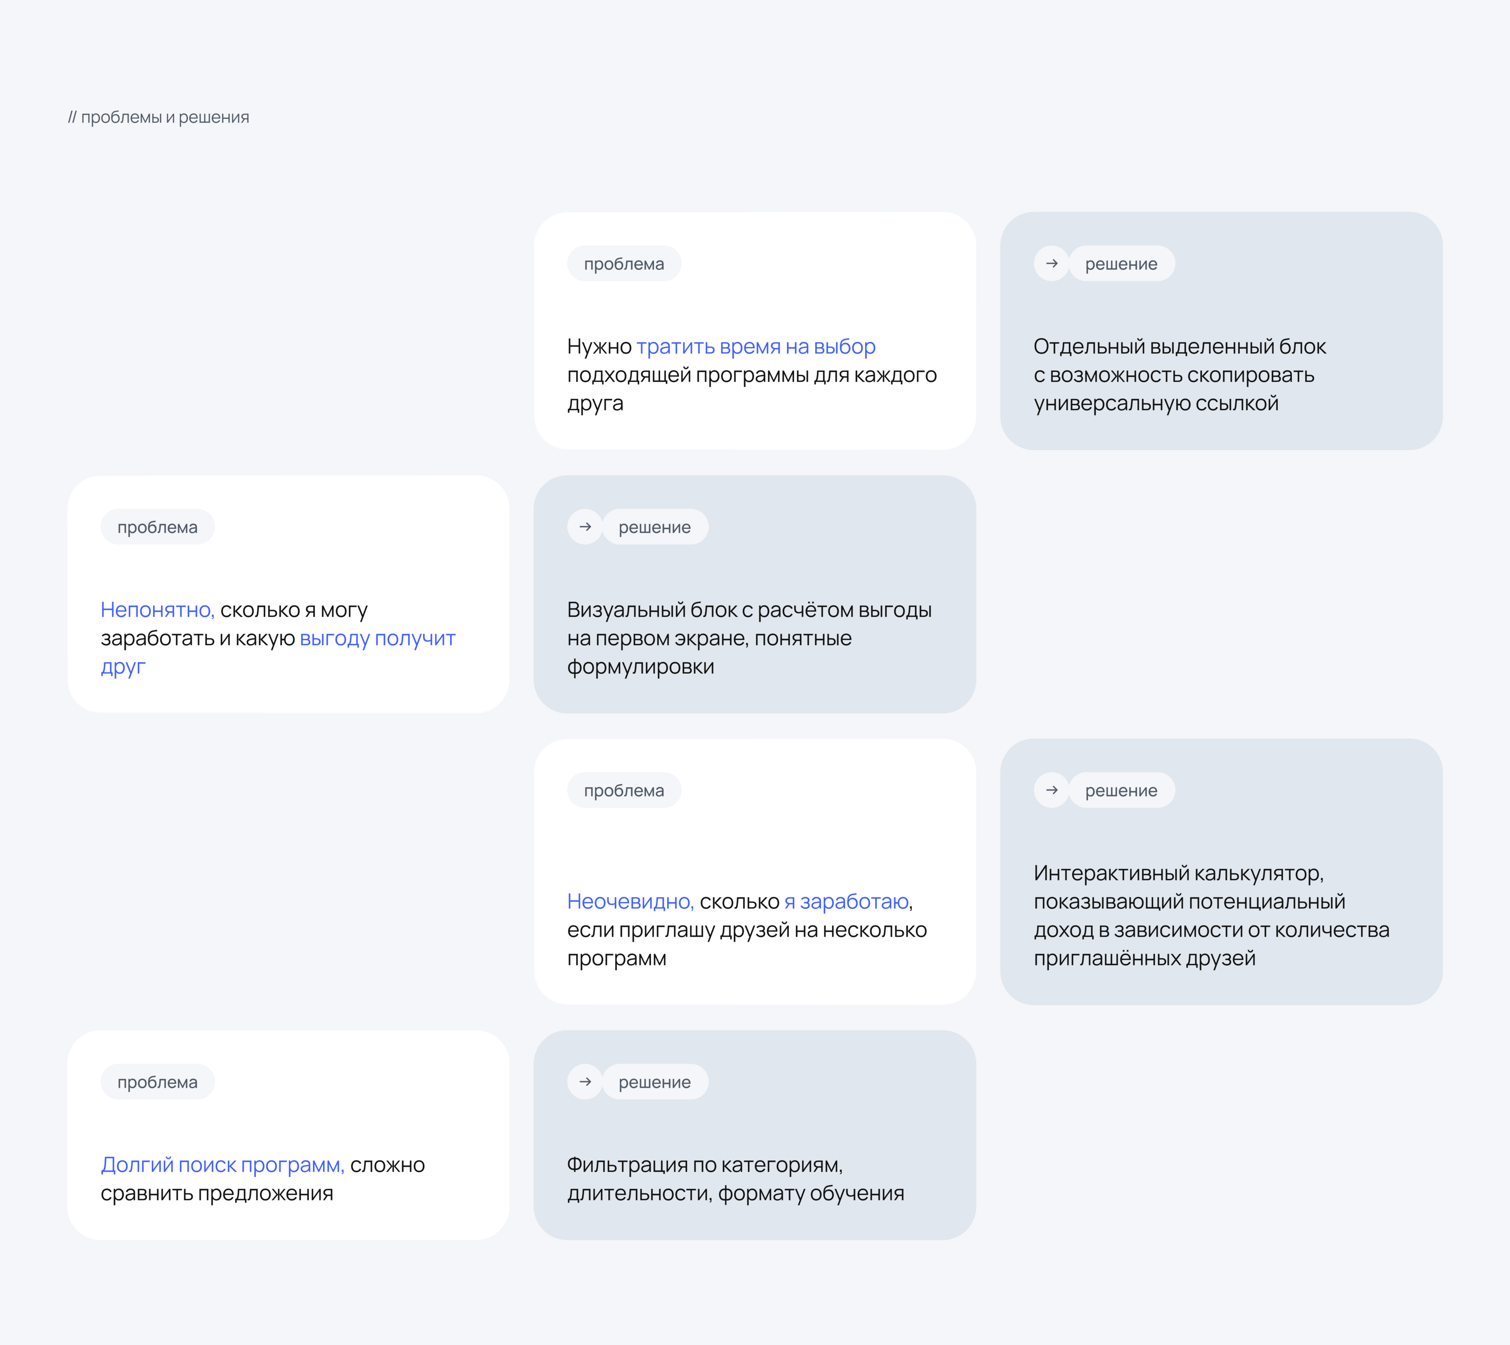Screen dimensions: 1510x1345
Task: Click the arrow icon in the interactive calculator solution card
Action: (x=1051, y=790)
